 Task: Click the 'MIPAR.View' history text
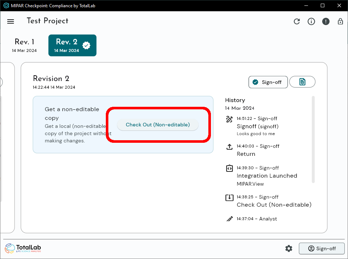pyautogui.click(x=250, y=184)
